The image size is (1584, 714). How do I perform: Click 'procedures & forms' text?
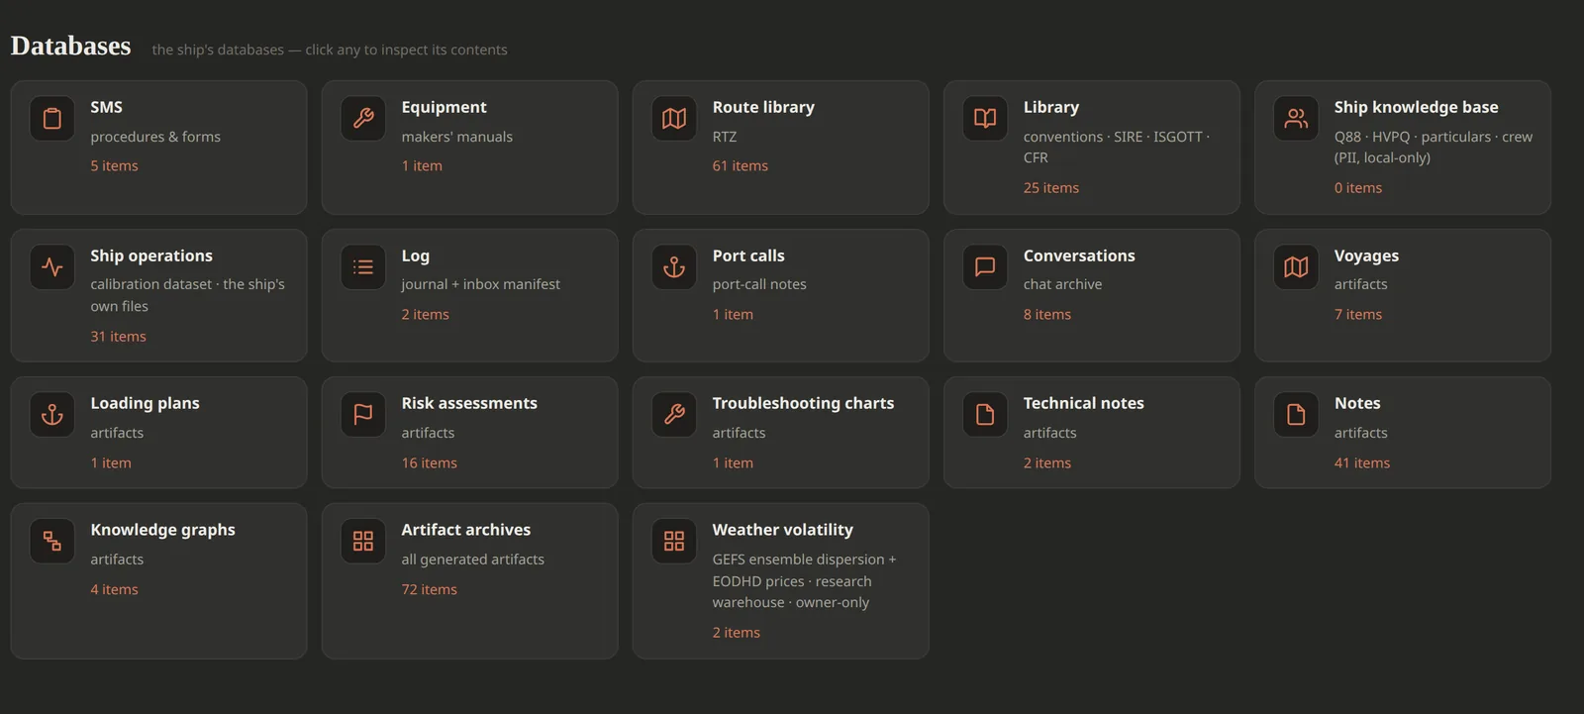coord(155,137)
